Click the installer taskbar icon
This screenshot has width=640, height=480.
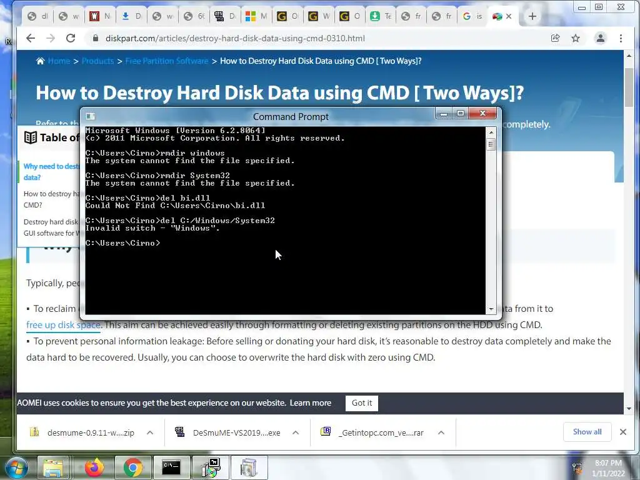(x=211, y=467)
